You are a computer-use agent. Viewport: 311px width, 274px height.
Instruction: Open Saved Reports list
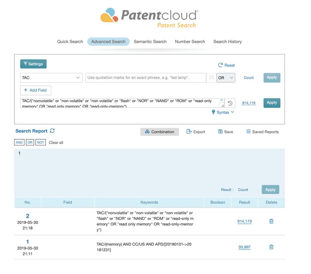click(262, 132)
